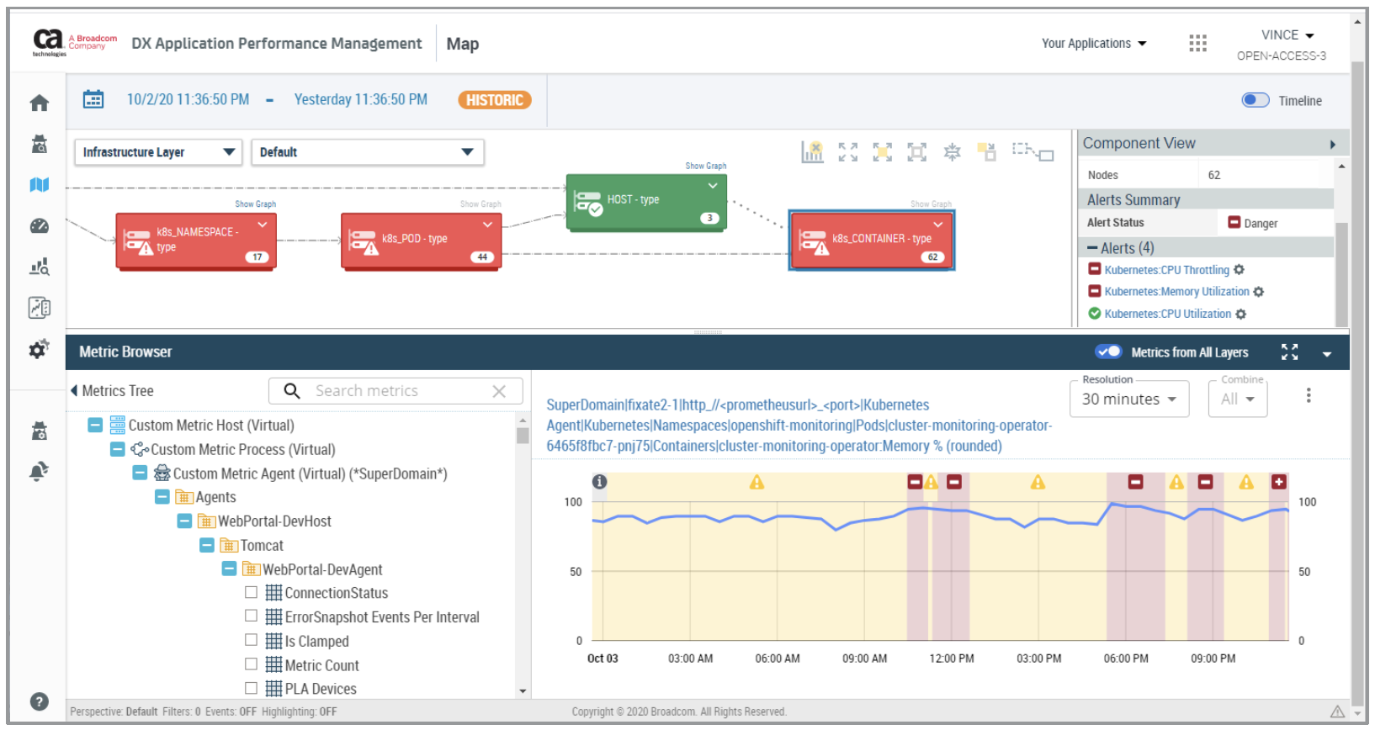Open the reports notebook sidebar icon
The height and width of the screenshot is (730, 1375).
[x=39, y=308]
